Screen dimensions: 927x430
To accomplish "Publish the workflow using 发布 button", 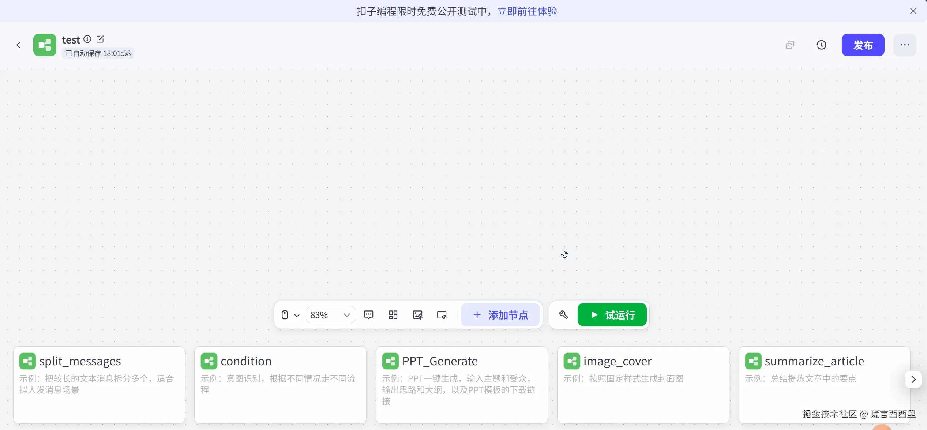I will coord(863,45).
